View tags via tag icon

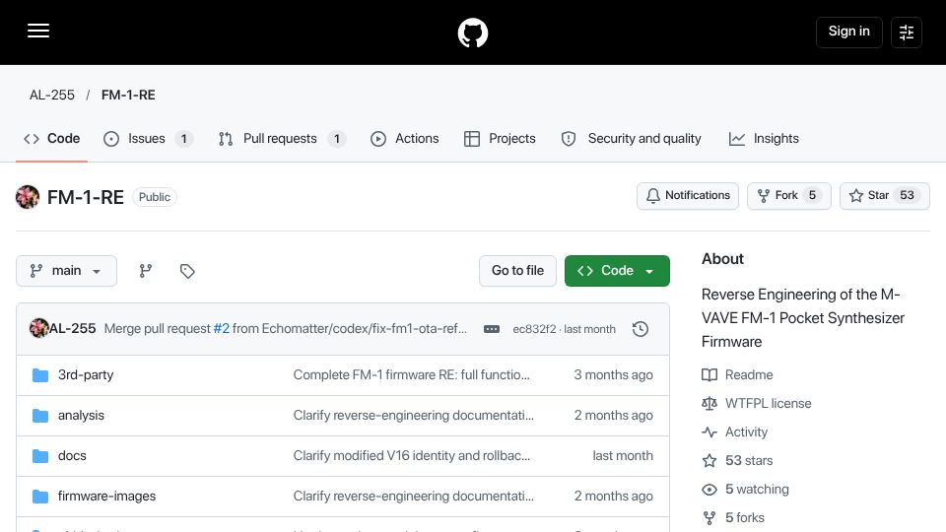point(187,271)
